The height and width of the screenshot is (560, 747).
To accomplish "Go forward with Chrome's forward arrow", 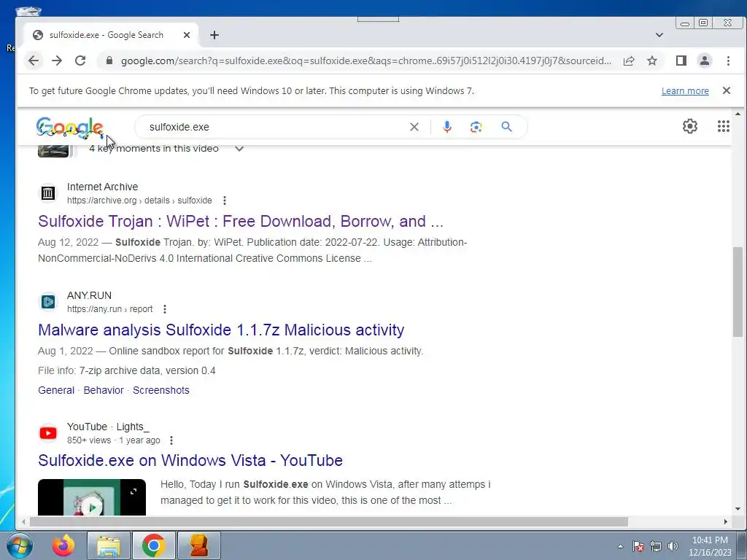I will click(57, 61).
